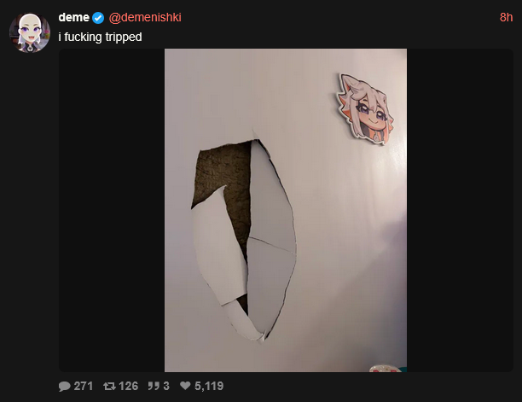Open deme's round profile avatar
Image resolution: width=522 pixels, height=402 pixels.
(30, 32)
